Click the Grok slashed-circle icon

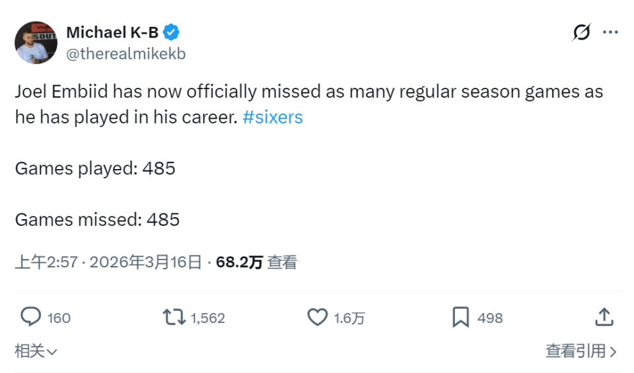tap(581, 32)
